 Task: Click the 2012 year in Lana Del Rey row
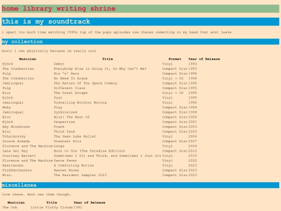[x=193, y=151]
